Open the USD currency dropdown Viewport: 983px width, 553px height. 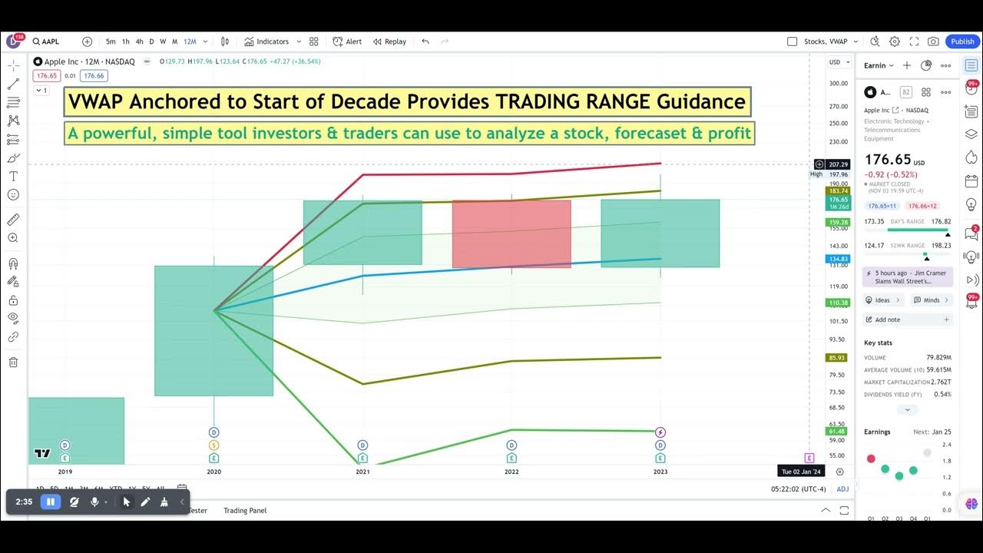pos(839,62)
